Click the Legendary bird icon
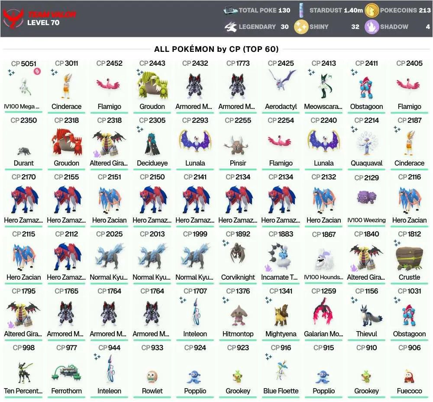 [x=230, y=27]
